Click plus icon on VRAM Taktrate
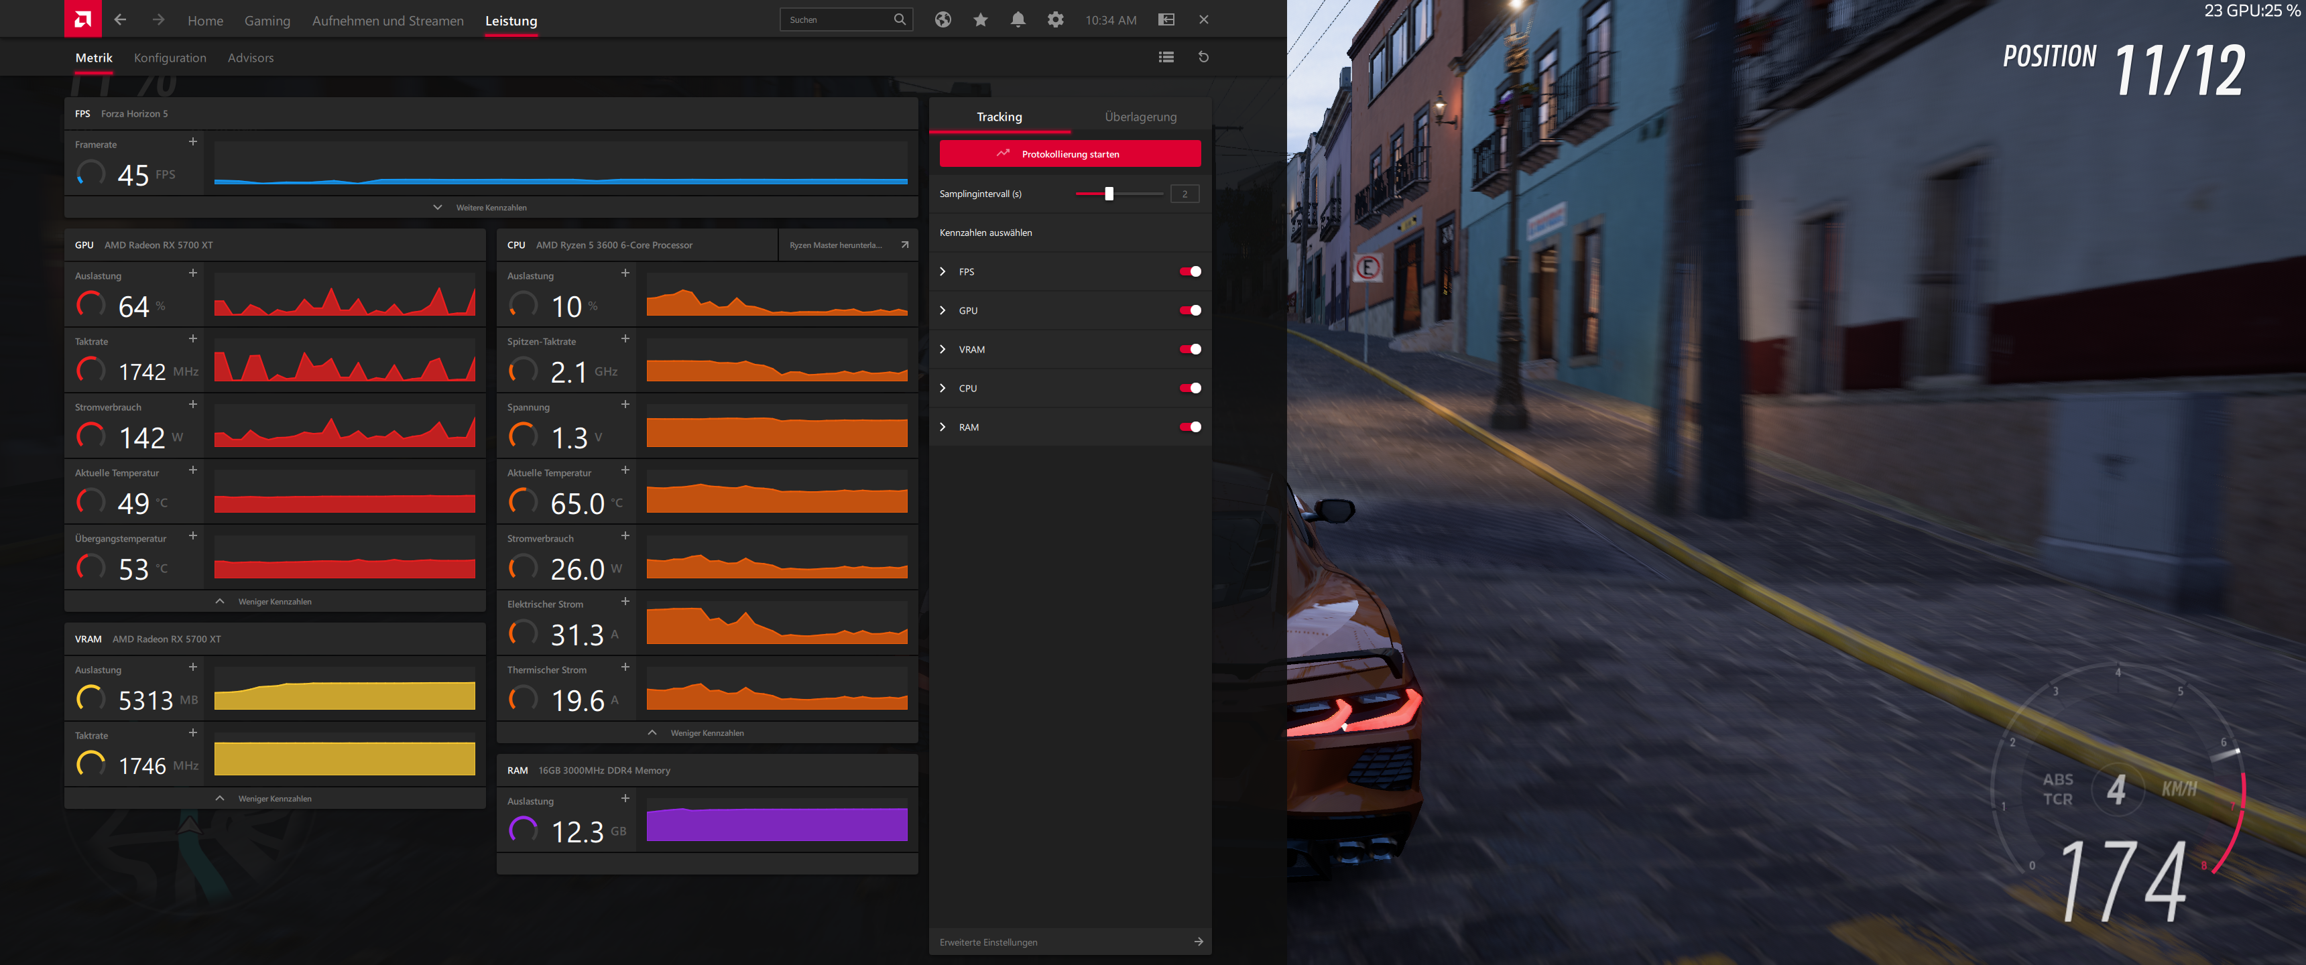The height and width of the screenshot is (965, 2306). tap(192, 732)
